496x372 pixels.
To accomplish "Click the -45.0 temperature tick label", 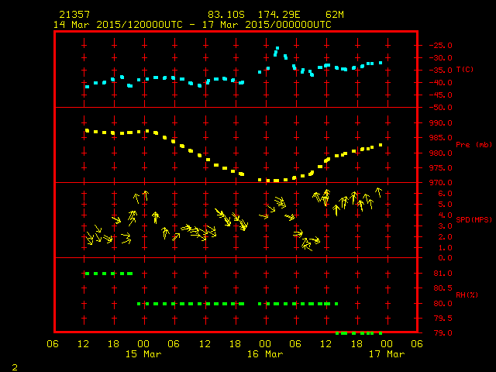I will (x=441, y=95).
